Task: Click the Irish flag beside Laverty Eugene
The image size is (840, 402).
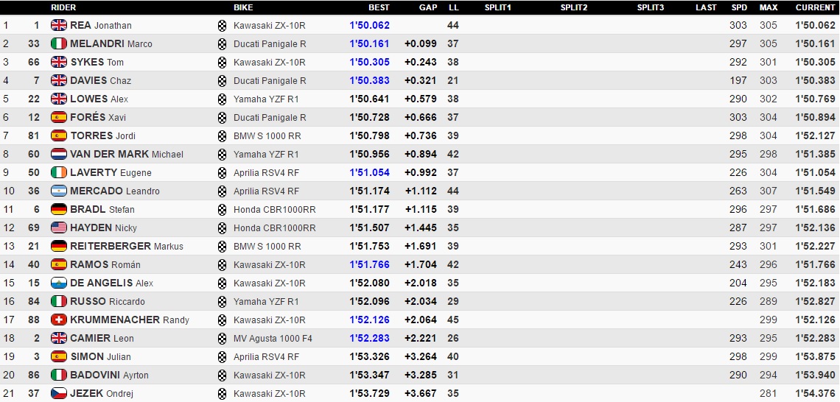Action: coord(59,172)
